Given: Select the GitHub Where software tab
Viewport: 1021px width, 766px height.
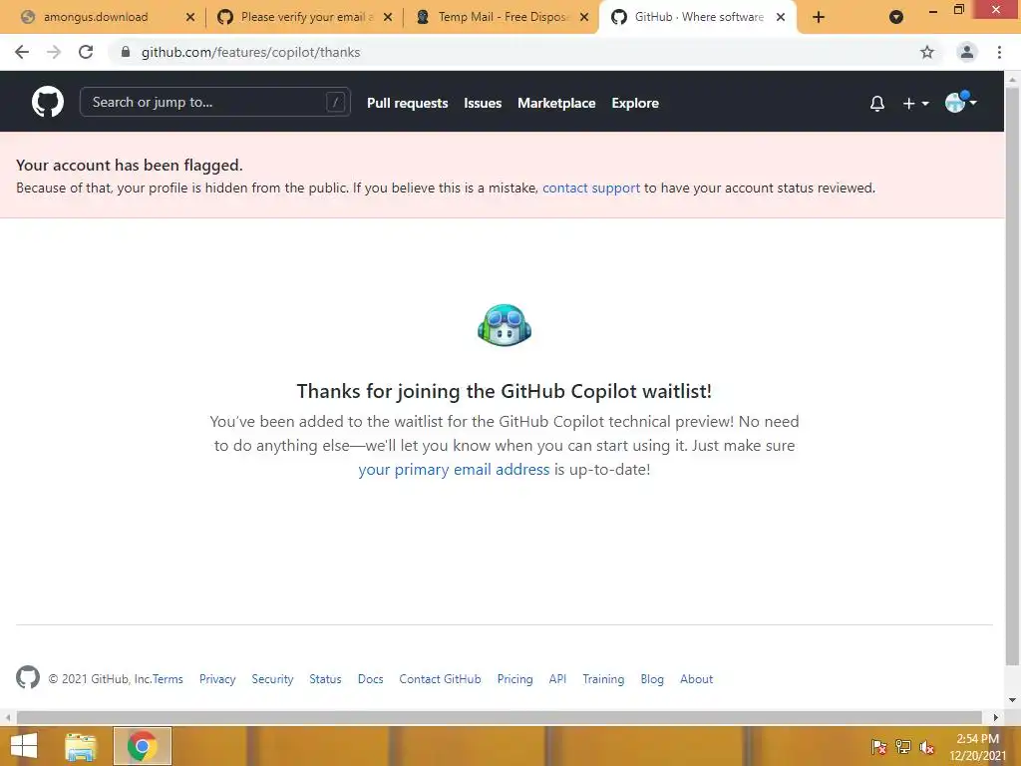Looking at the screenshot, I should pos(699,17).
